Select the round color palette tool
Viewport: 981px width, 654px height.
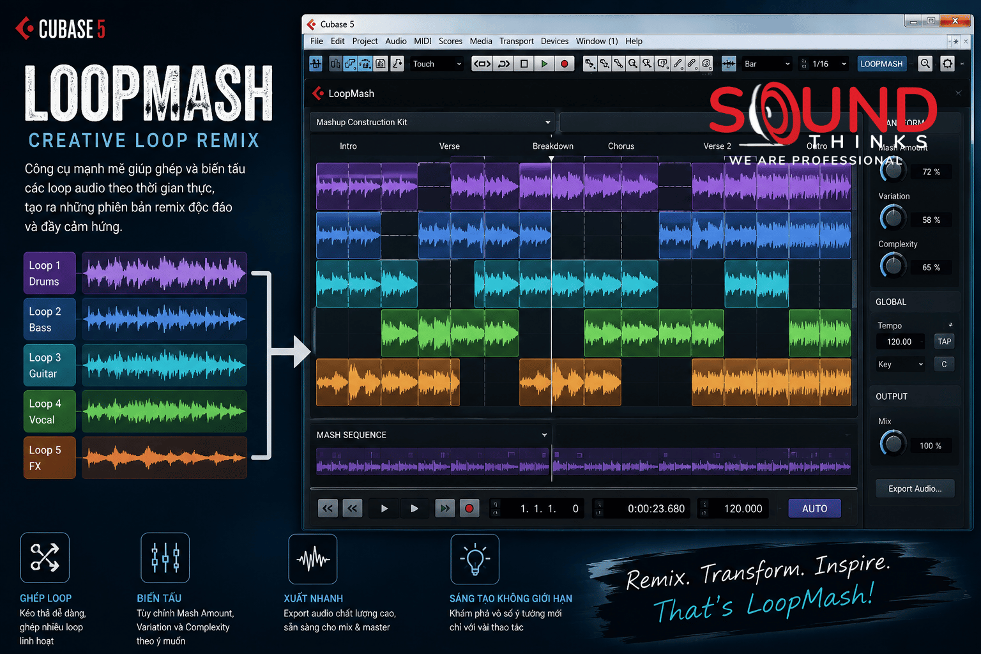pos(706,64)
